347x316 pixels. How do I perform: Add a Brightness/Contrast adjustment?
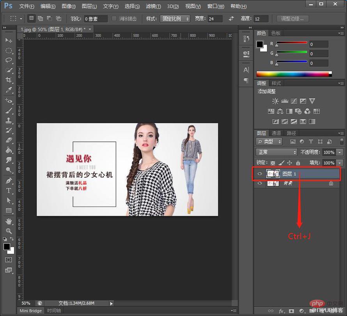tap(275, 101)
